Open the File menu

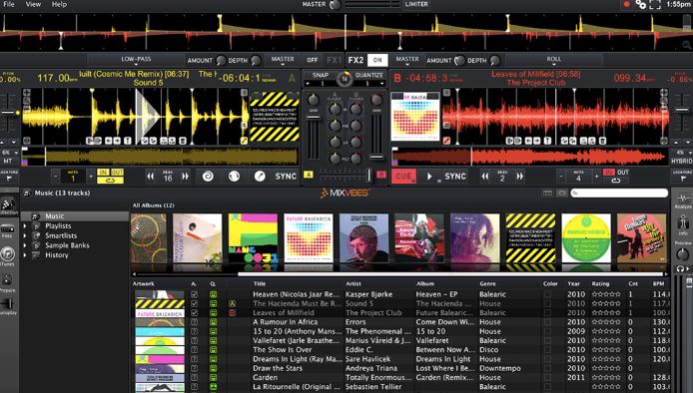(8, 4)
